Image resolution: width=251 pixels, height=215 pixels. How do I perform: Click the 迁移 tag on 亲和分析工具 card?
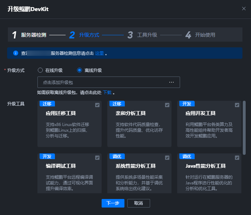pyautogui.click(x=117, y=104)
